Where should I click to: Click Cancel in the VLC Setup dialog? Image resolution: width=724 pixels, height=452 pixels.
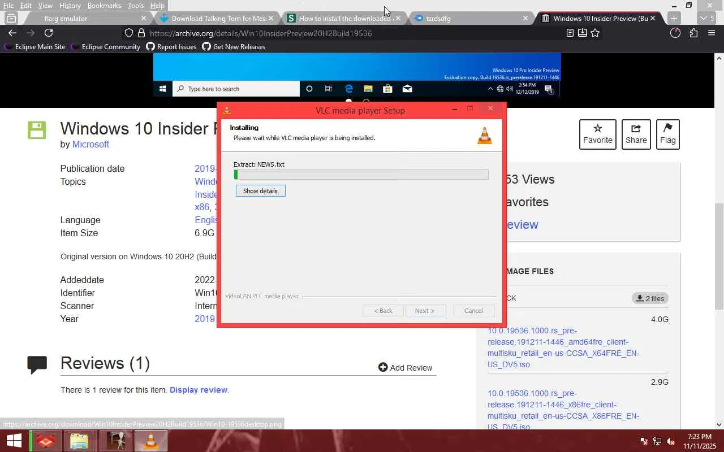point(473,311)
